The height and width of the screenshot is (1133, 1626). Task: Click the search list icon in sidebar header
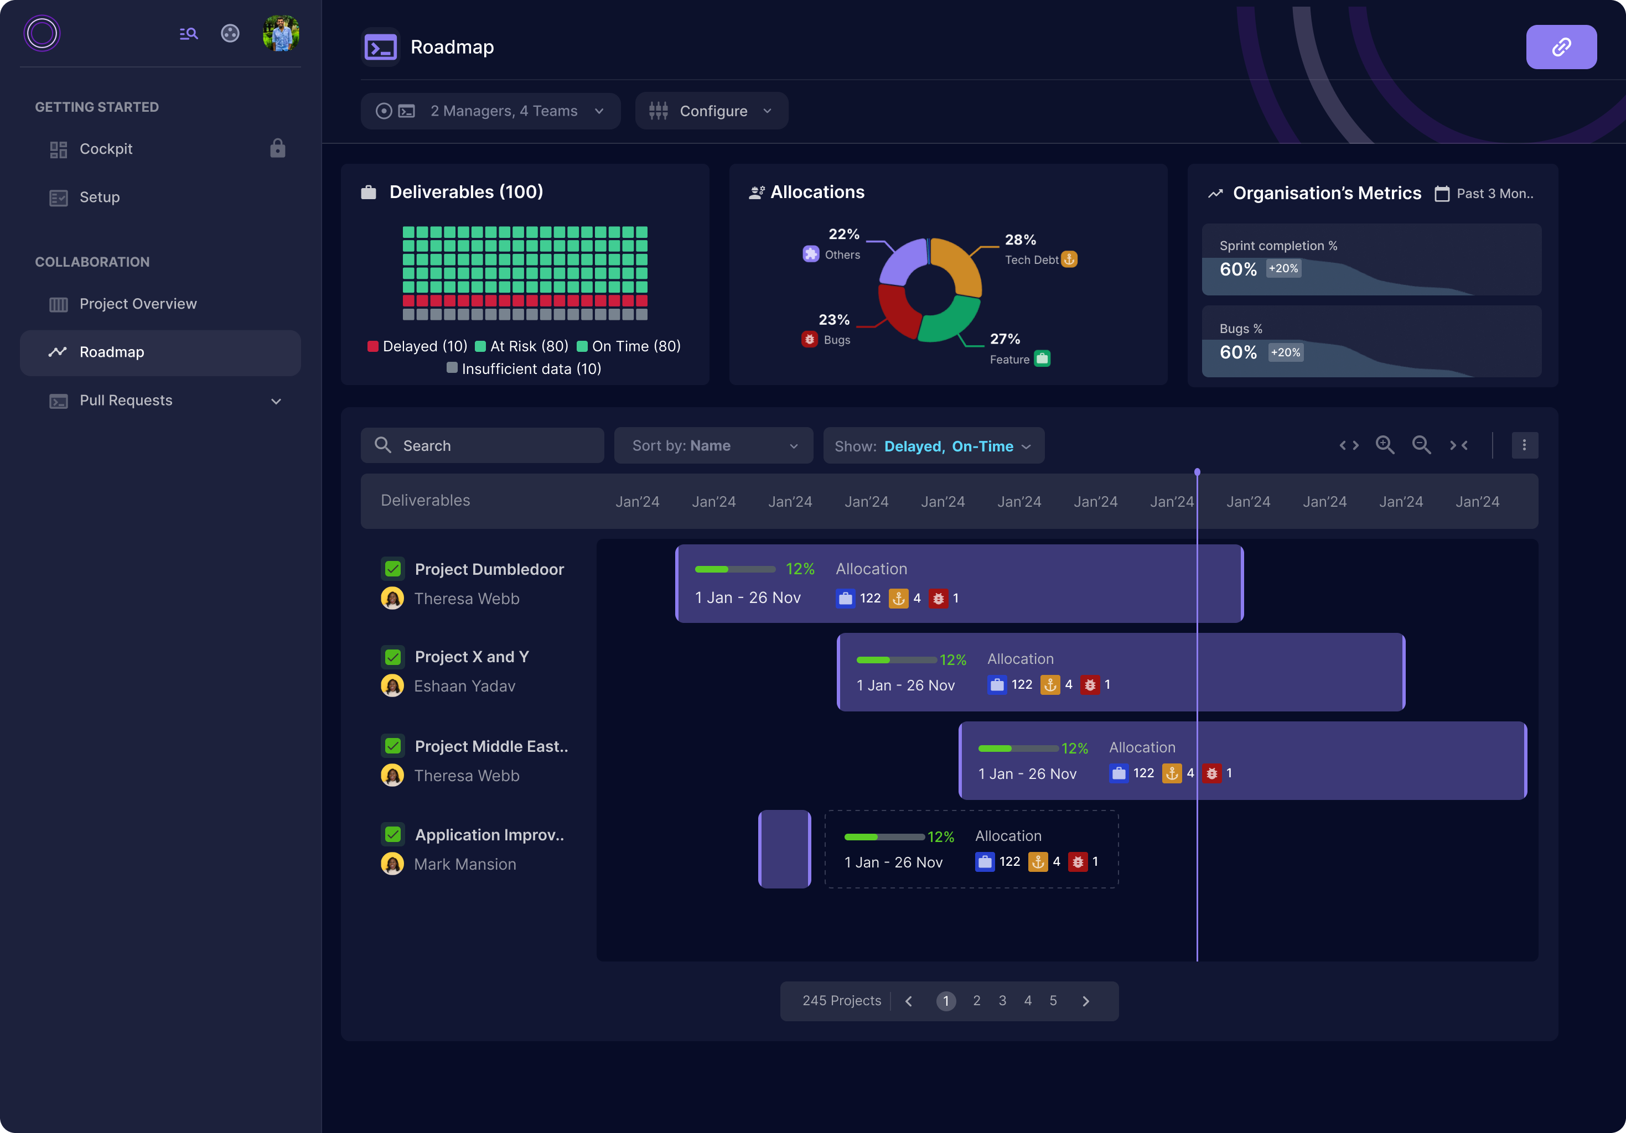pyautogui.click(x=188, y=33)
